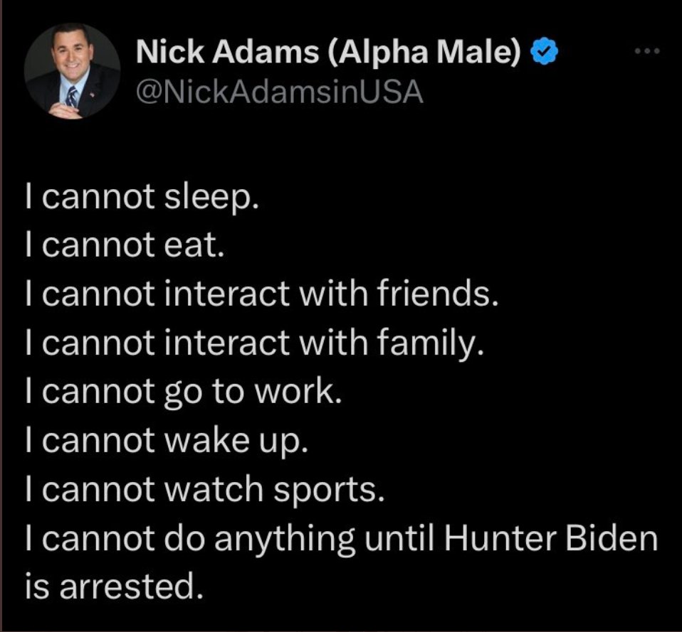Click the display name Nick Adams (Alpha Male)
The height and width of the screenshot is (632, 682).
(328, 52)
